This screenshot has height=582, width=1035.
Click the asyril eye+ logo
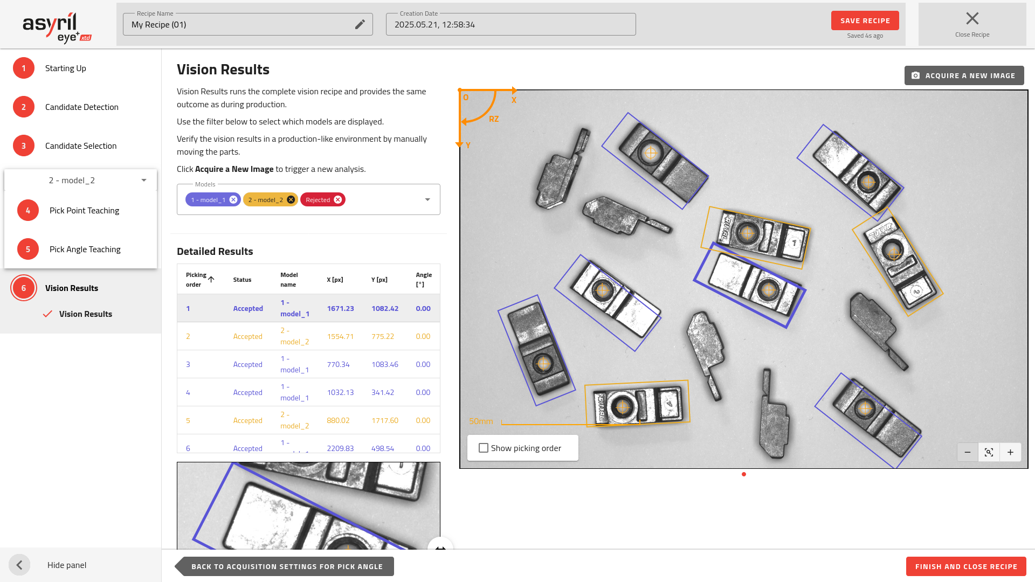point(57,27)
